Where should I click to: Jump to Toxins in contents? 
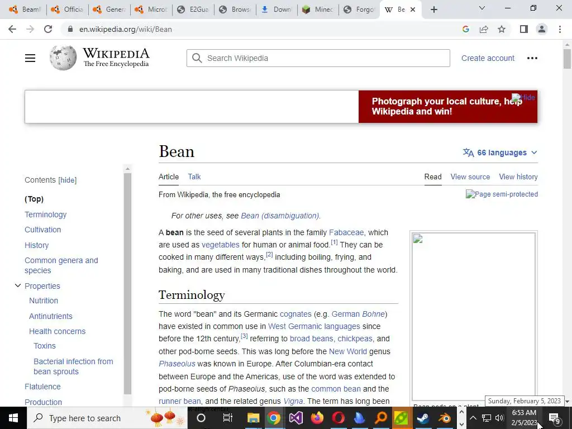45,346
